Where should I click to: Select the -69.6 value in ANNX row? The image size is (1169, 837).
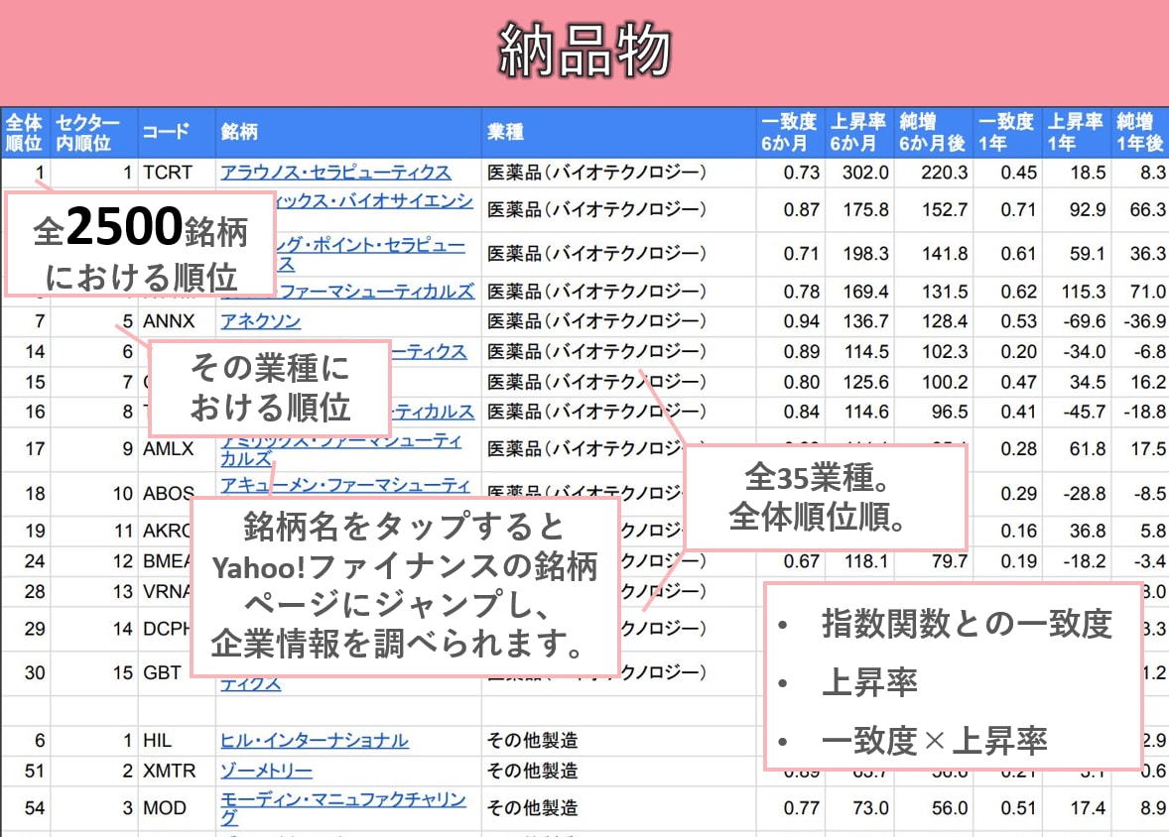pyautogui.click(x=1076, y=321)
